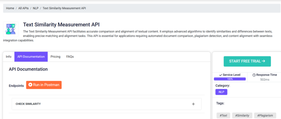Click the Response Time clock icon
The image size is (281, 119).
[x=254, y=75]
